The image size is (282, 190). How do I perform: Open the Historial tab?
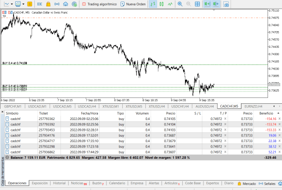coord(59,183)
